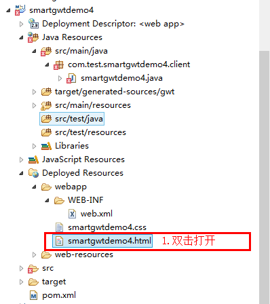Click the src folder icon with error marker
This screenshot has width=270, height=304.
(33, 269)
